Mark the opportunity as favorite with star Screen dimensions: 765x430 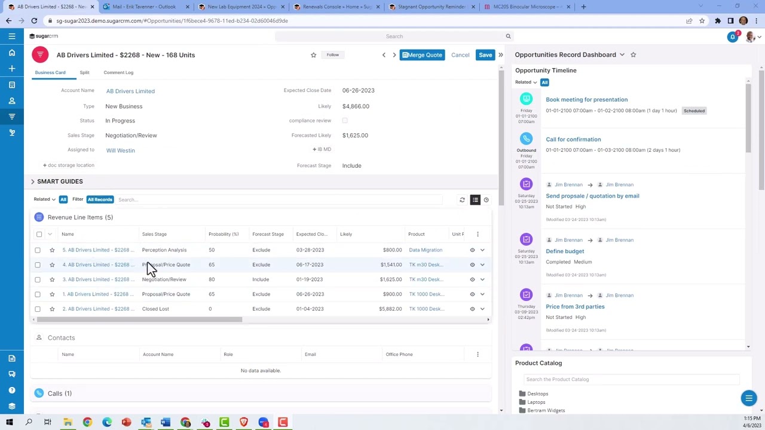click(x=313, y=55)
